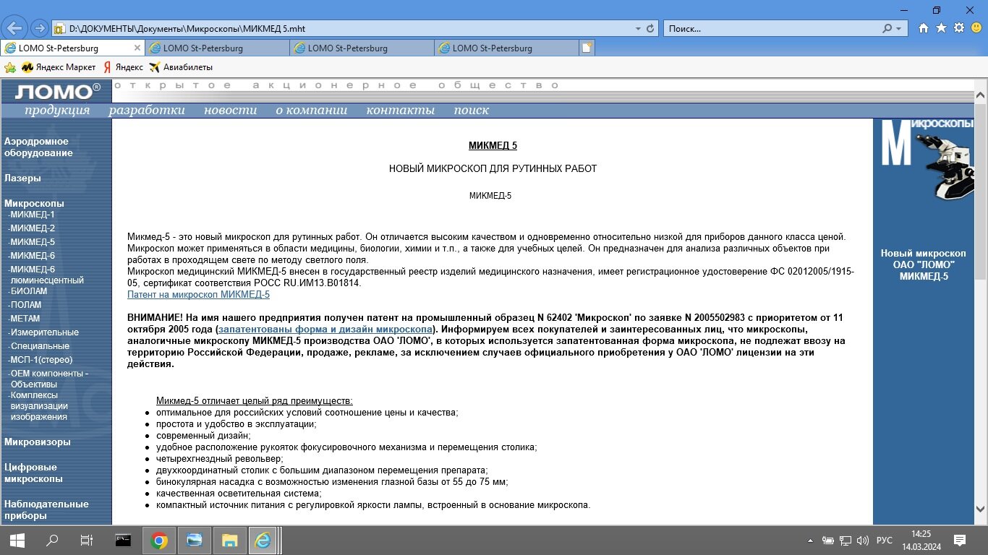
Task: Go forward with the browser Forward arrow
Action: [x=40, y=28]
